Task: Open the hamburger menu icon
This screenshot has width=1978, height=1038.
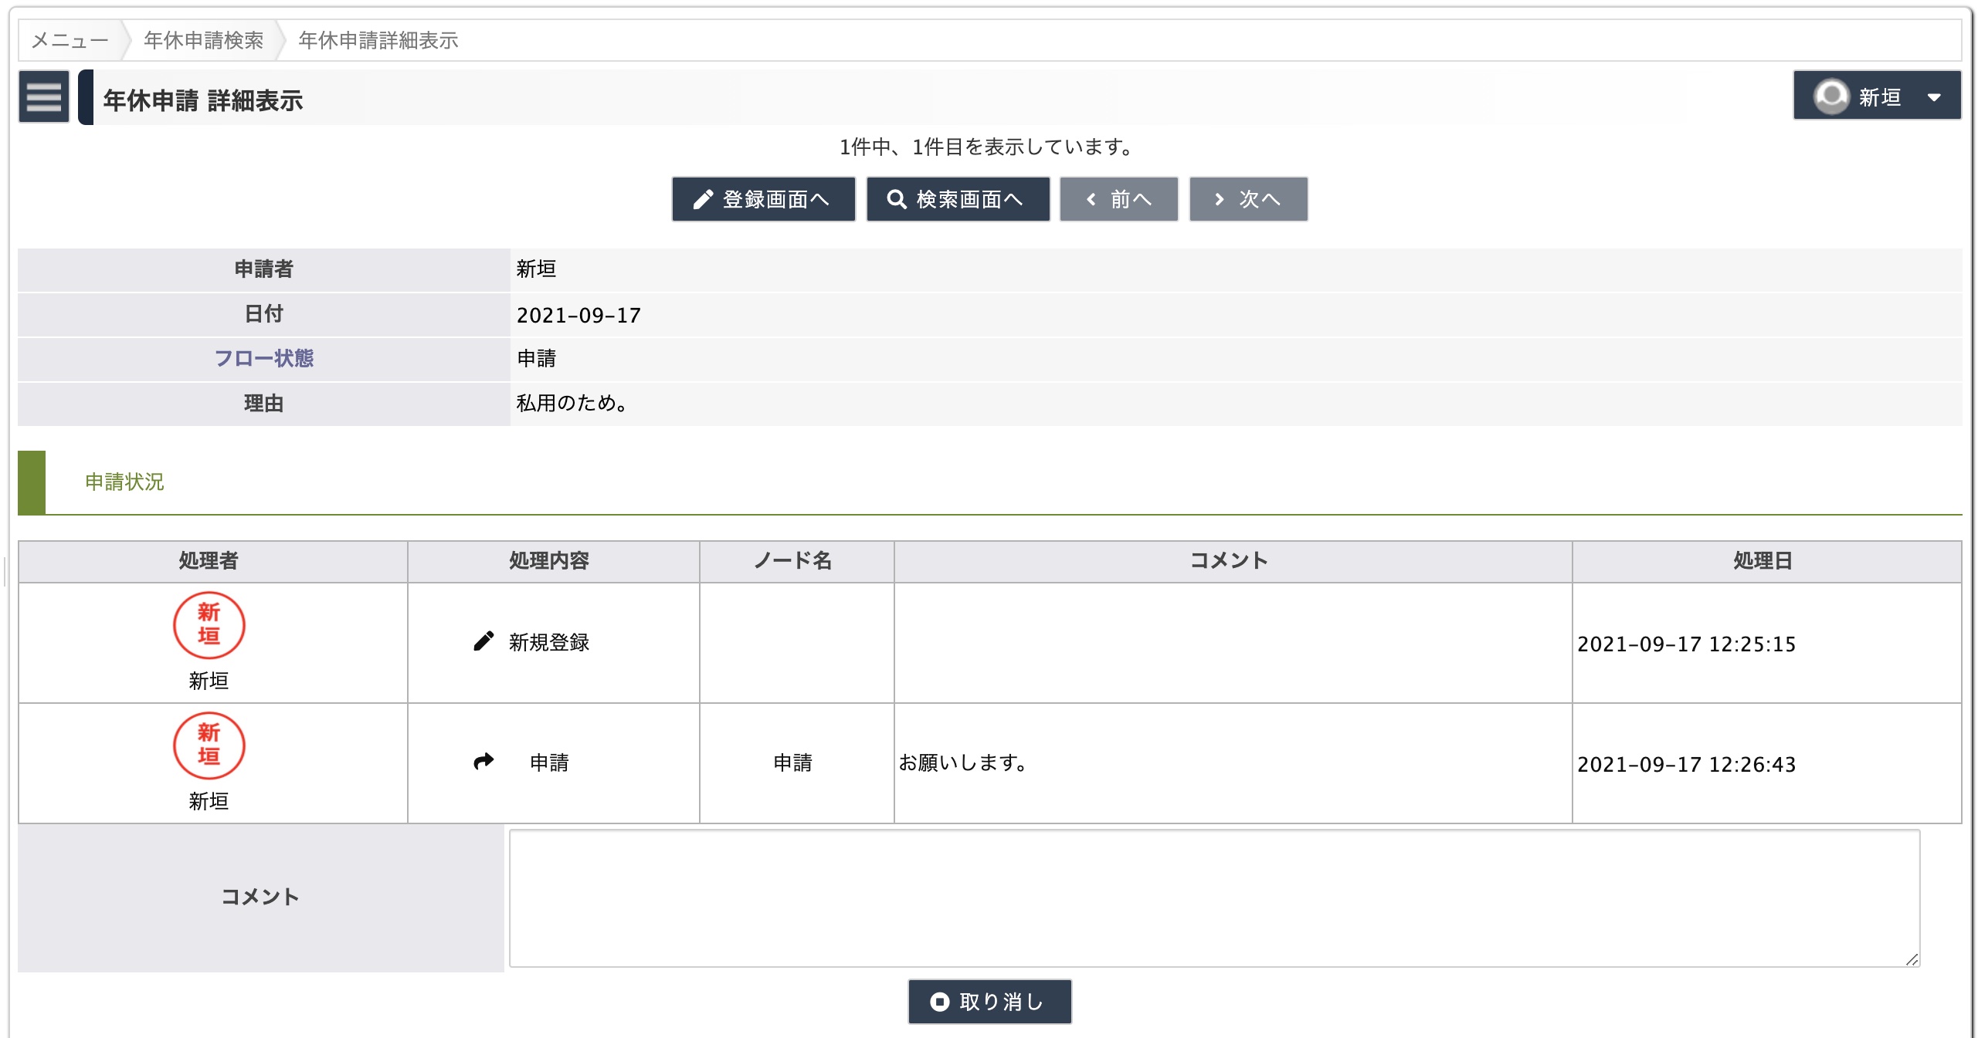Action: coord(44,96)
